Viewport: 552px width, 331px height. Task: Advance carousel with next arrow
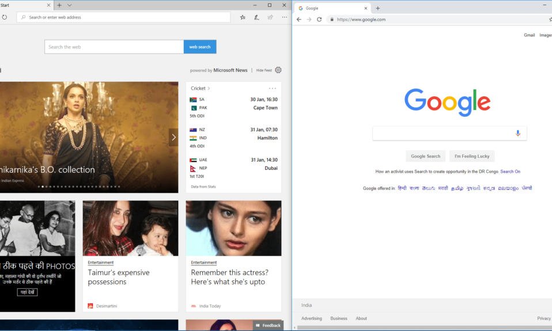pyautogui.click(x=173, y=137)
